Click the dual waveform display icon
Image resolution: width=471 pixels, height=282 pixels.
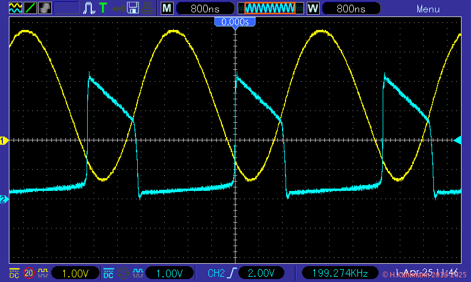[x=14, y=8]
